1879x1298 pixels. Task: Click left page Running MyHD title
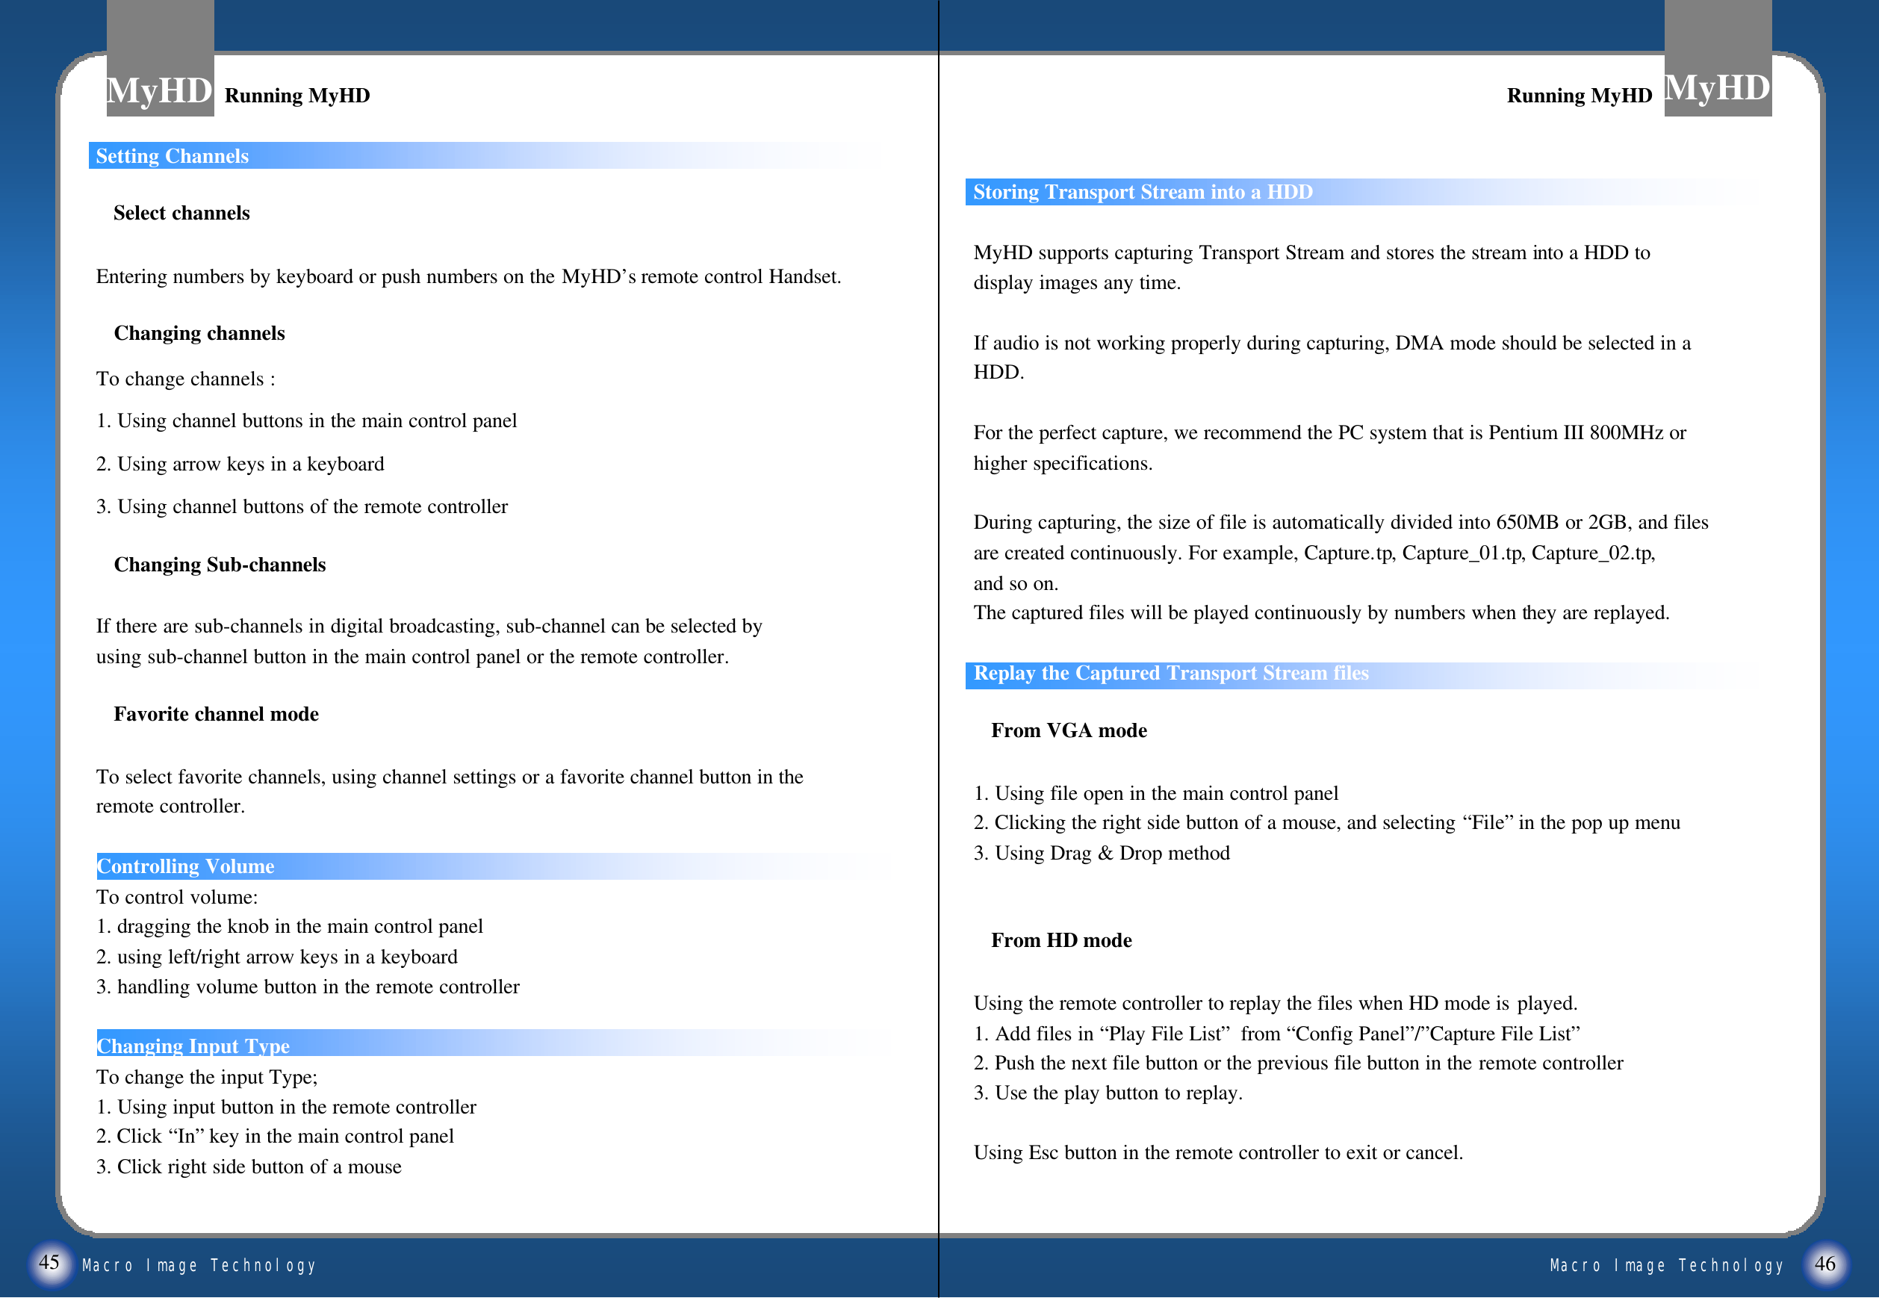tap(296, 96)
